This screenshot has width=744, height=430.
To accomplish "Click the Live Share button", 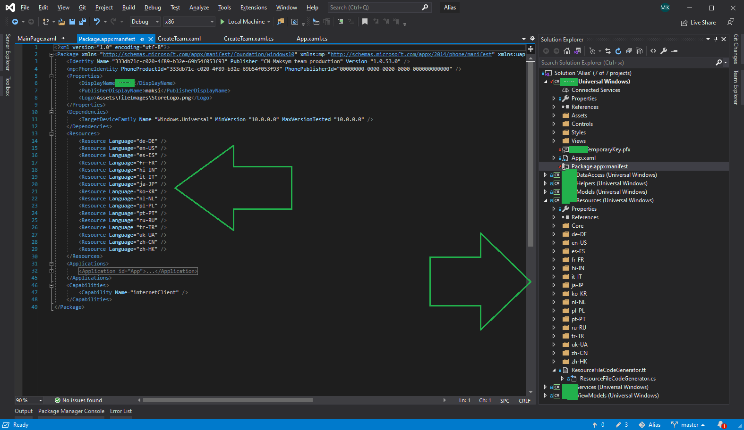I will pos(698,23).
